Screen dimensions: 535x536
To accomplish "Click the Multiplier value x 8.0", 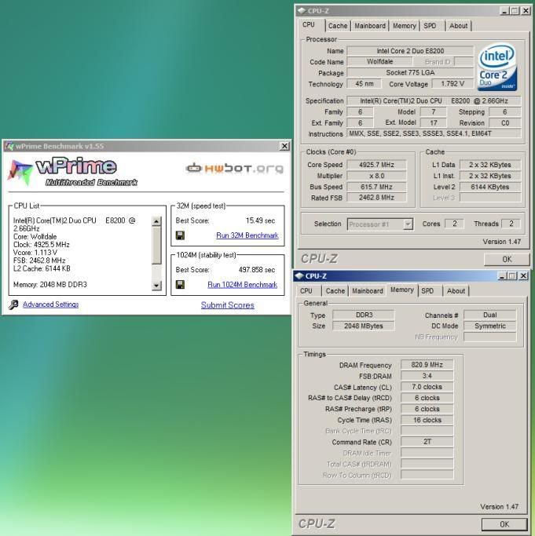I will tap(376, 176).
